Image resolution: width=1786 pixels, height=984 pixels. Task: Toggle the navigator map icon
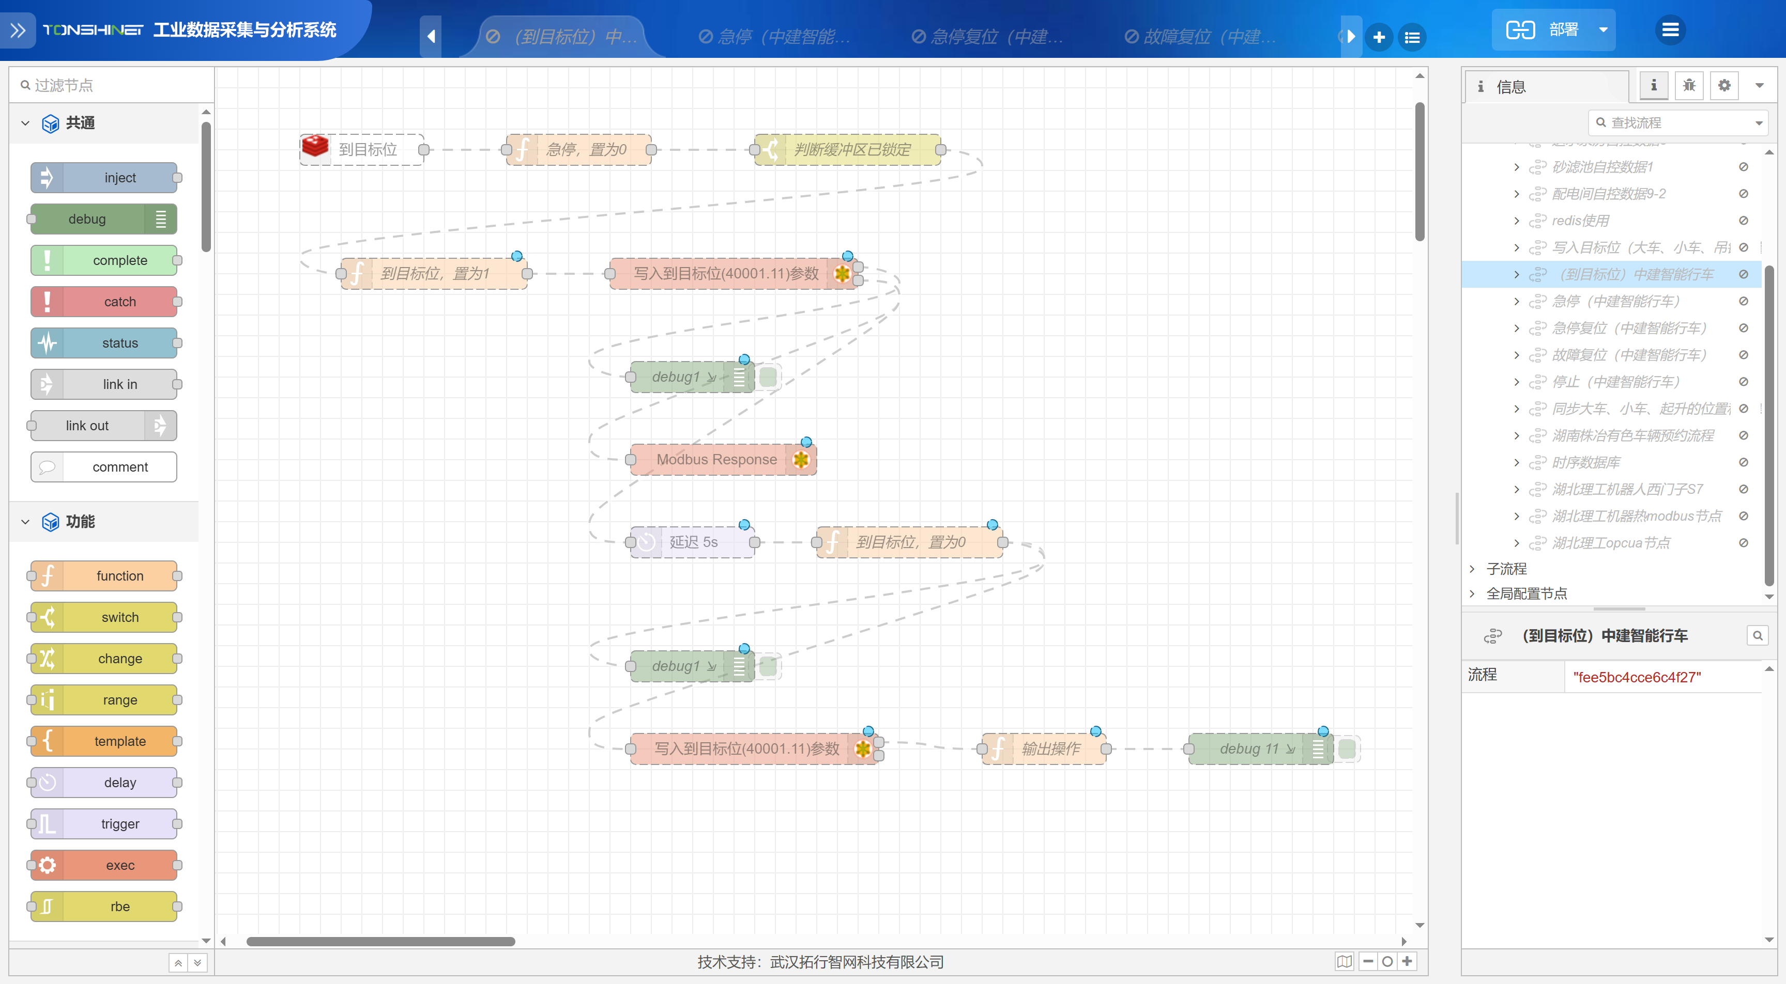[1345, 961]
